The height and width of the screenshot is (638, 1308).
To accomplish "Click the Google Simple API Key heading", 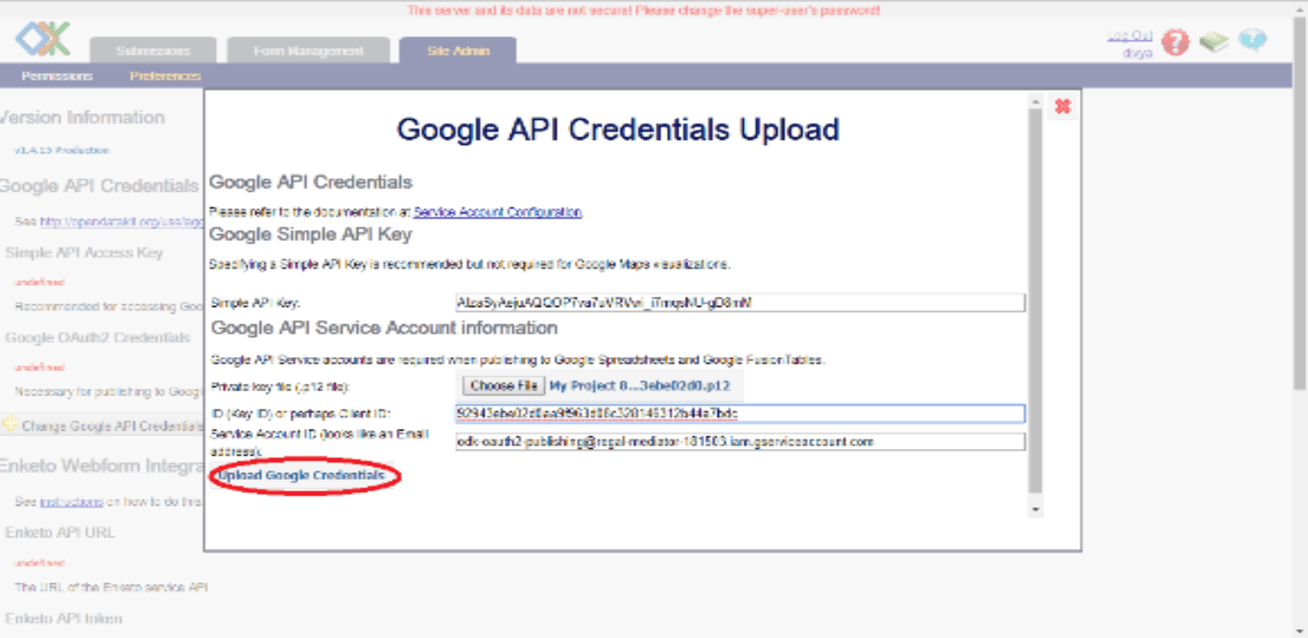I will [x=310, y=234].
